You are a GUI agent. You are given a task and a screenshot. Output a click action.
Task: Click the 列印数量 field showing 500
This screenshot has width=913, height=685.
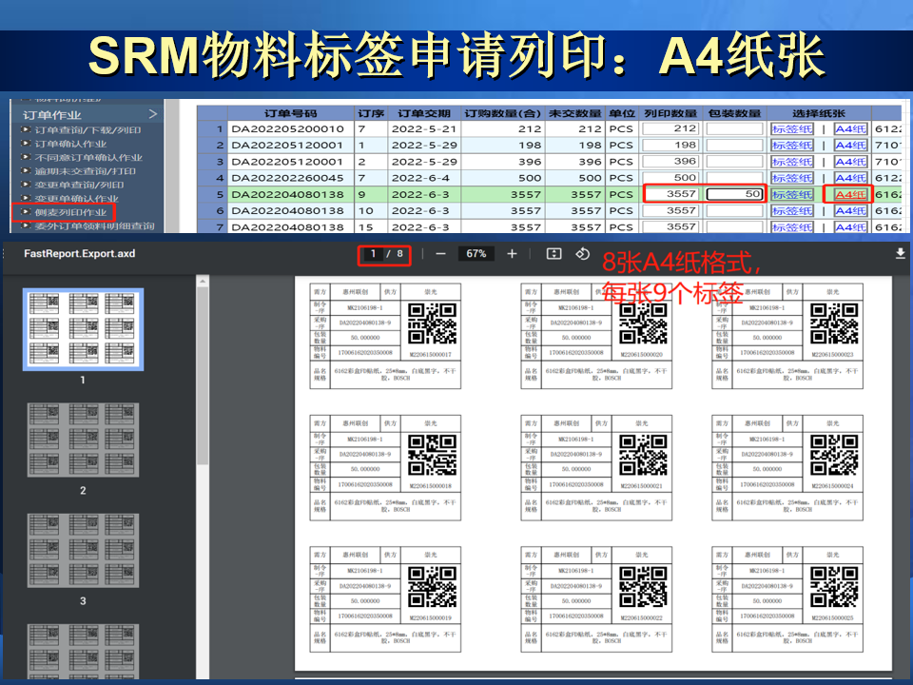(670, 178)
